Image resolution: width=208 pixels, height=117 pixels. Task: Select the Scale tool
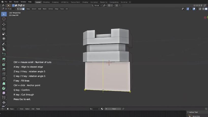click(4, 34)
